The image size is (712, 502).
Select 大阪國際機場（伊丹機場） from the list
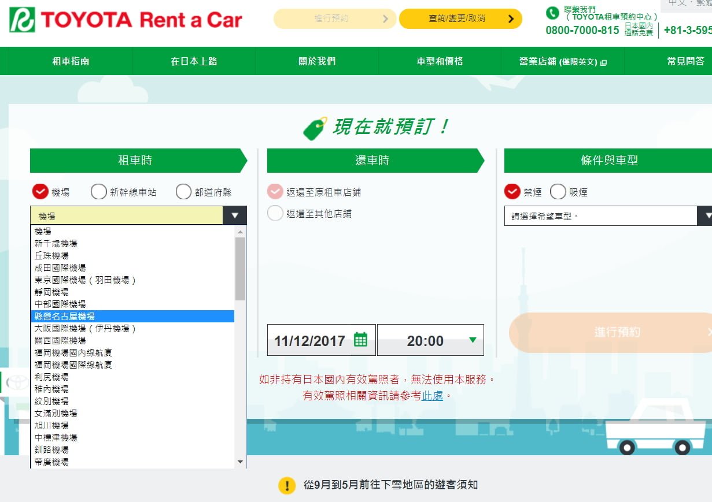[132, 329]
